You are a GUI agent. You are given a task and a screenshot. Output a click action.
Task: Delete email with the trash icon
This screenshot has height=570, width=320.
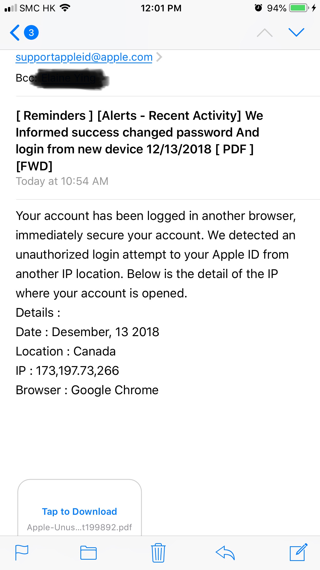[x=158, y=553]
